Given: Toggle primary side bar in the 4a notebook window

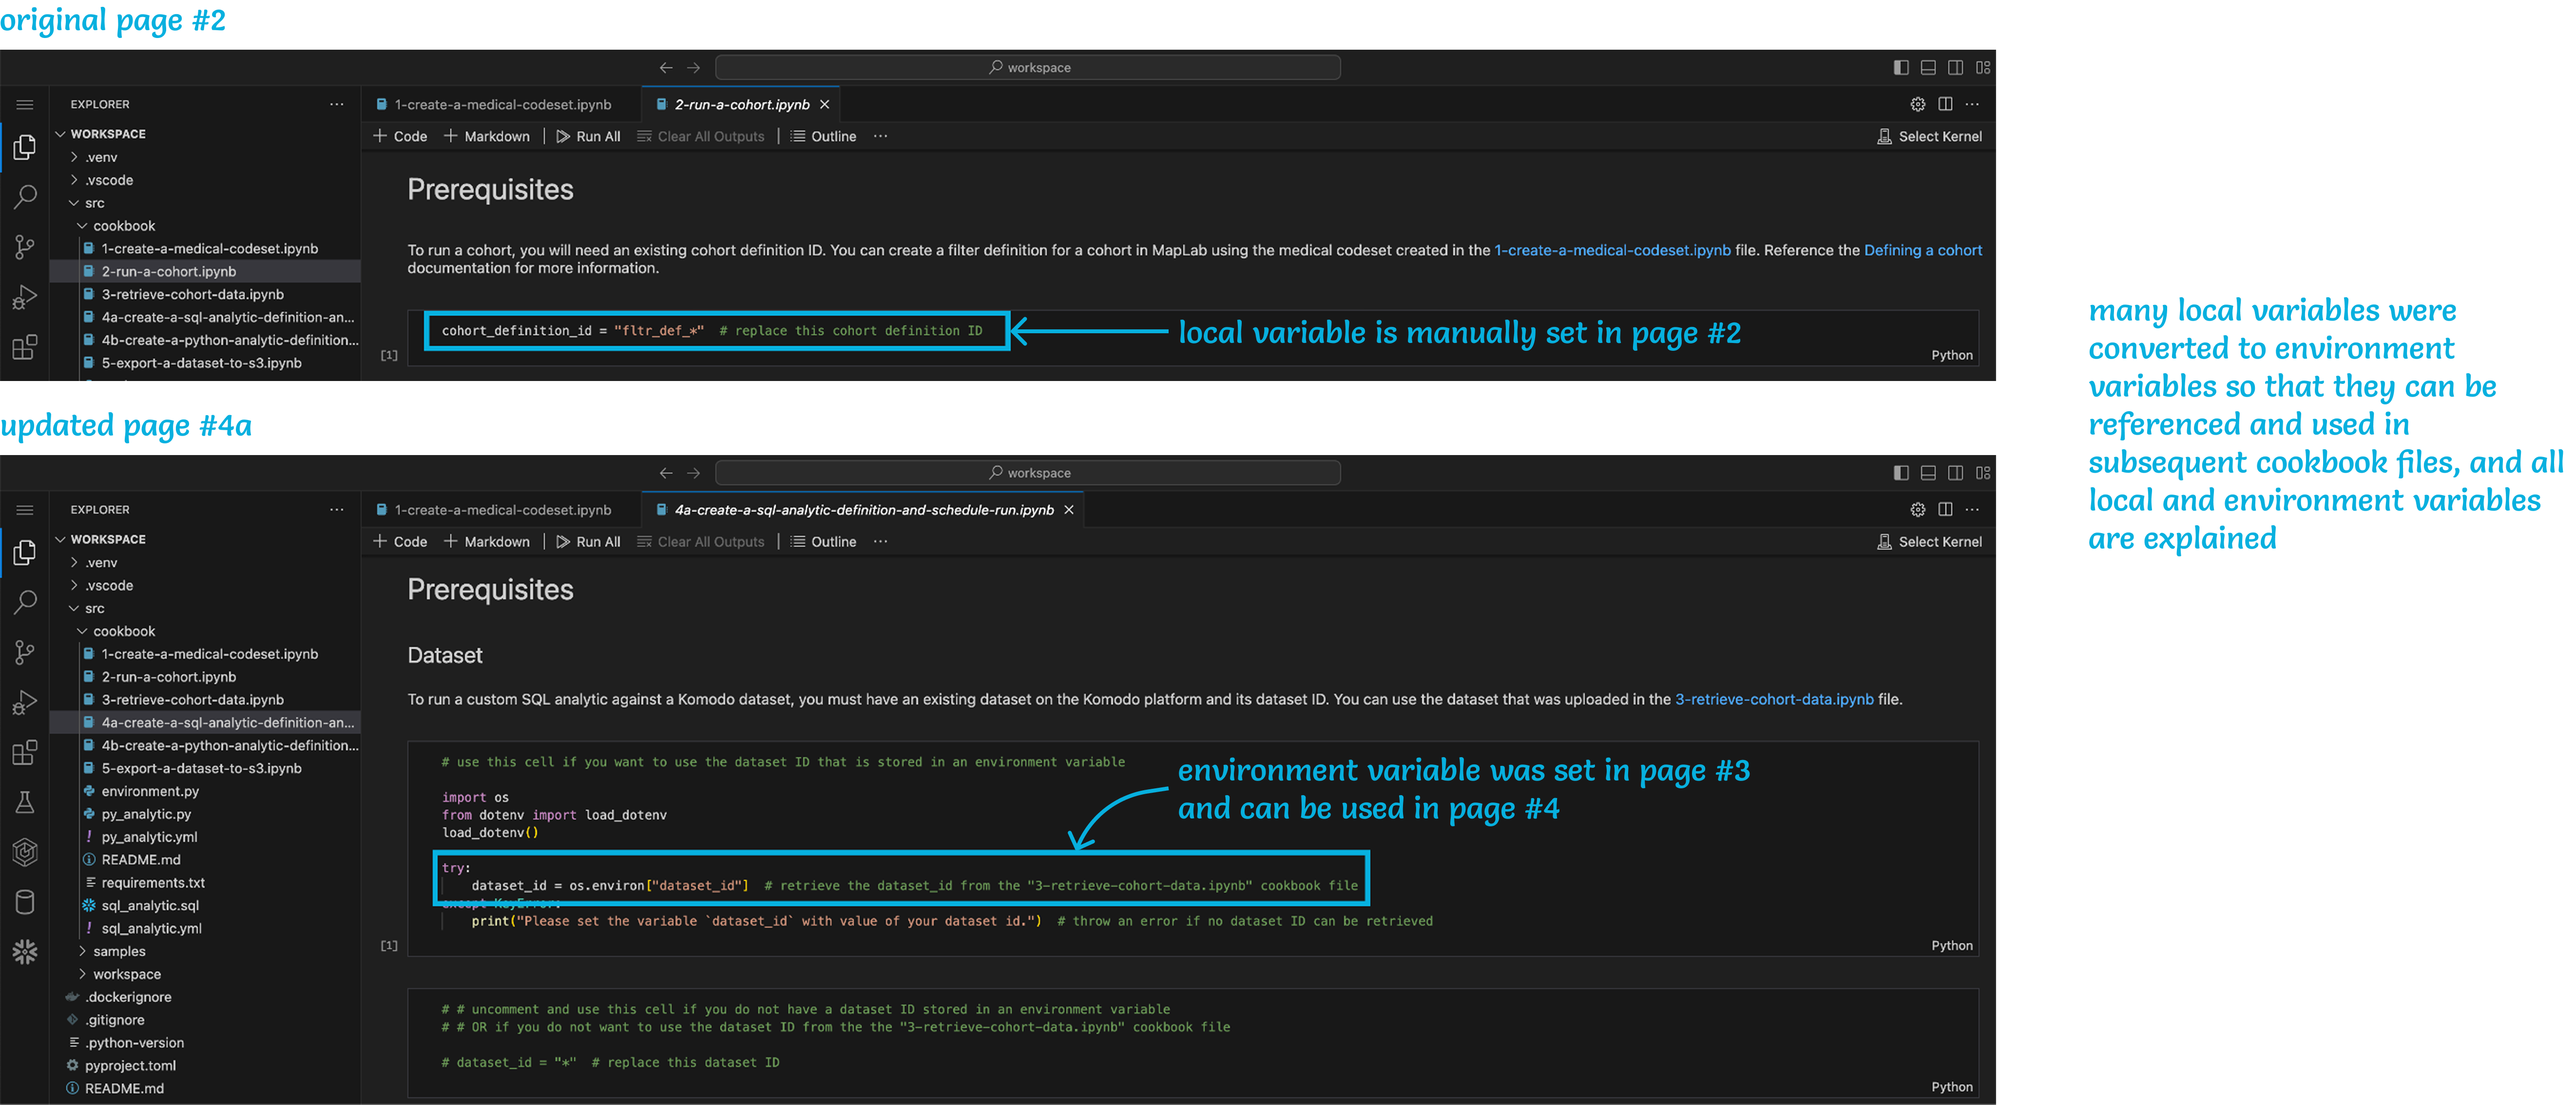Looking at the screenshot, I should (1901, 473).
